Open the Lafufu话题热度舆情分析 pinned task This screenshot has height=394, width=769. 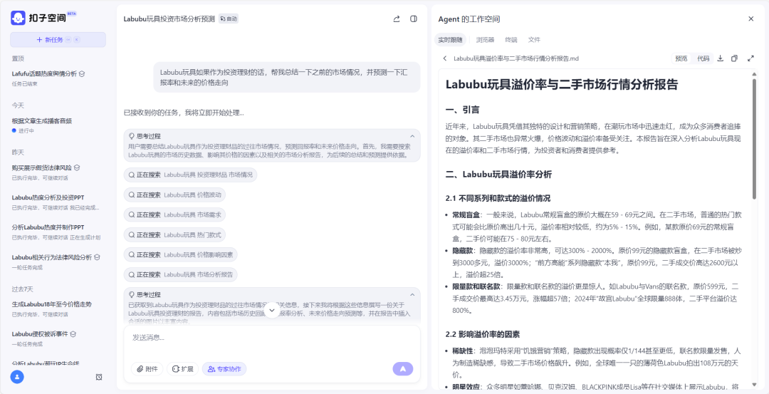click(x=58, y=78)
